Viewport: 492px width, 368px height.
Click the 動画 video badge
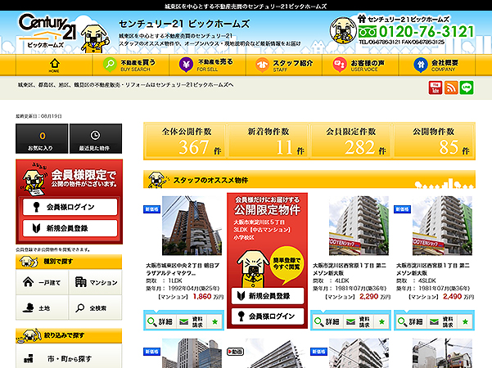(235, 352)
